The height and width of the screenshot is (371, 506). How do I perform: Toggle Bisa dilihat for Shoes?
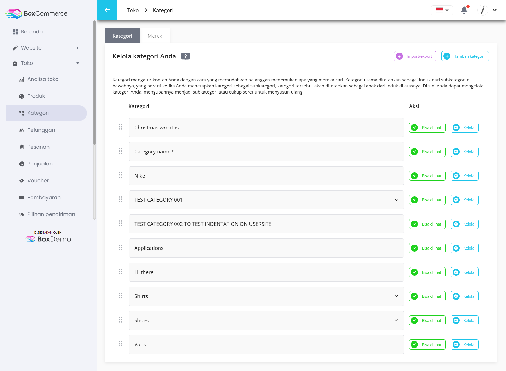pos(427,320)
